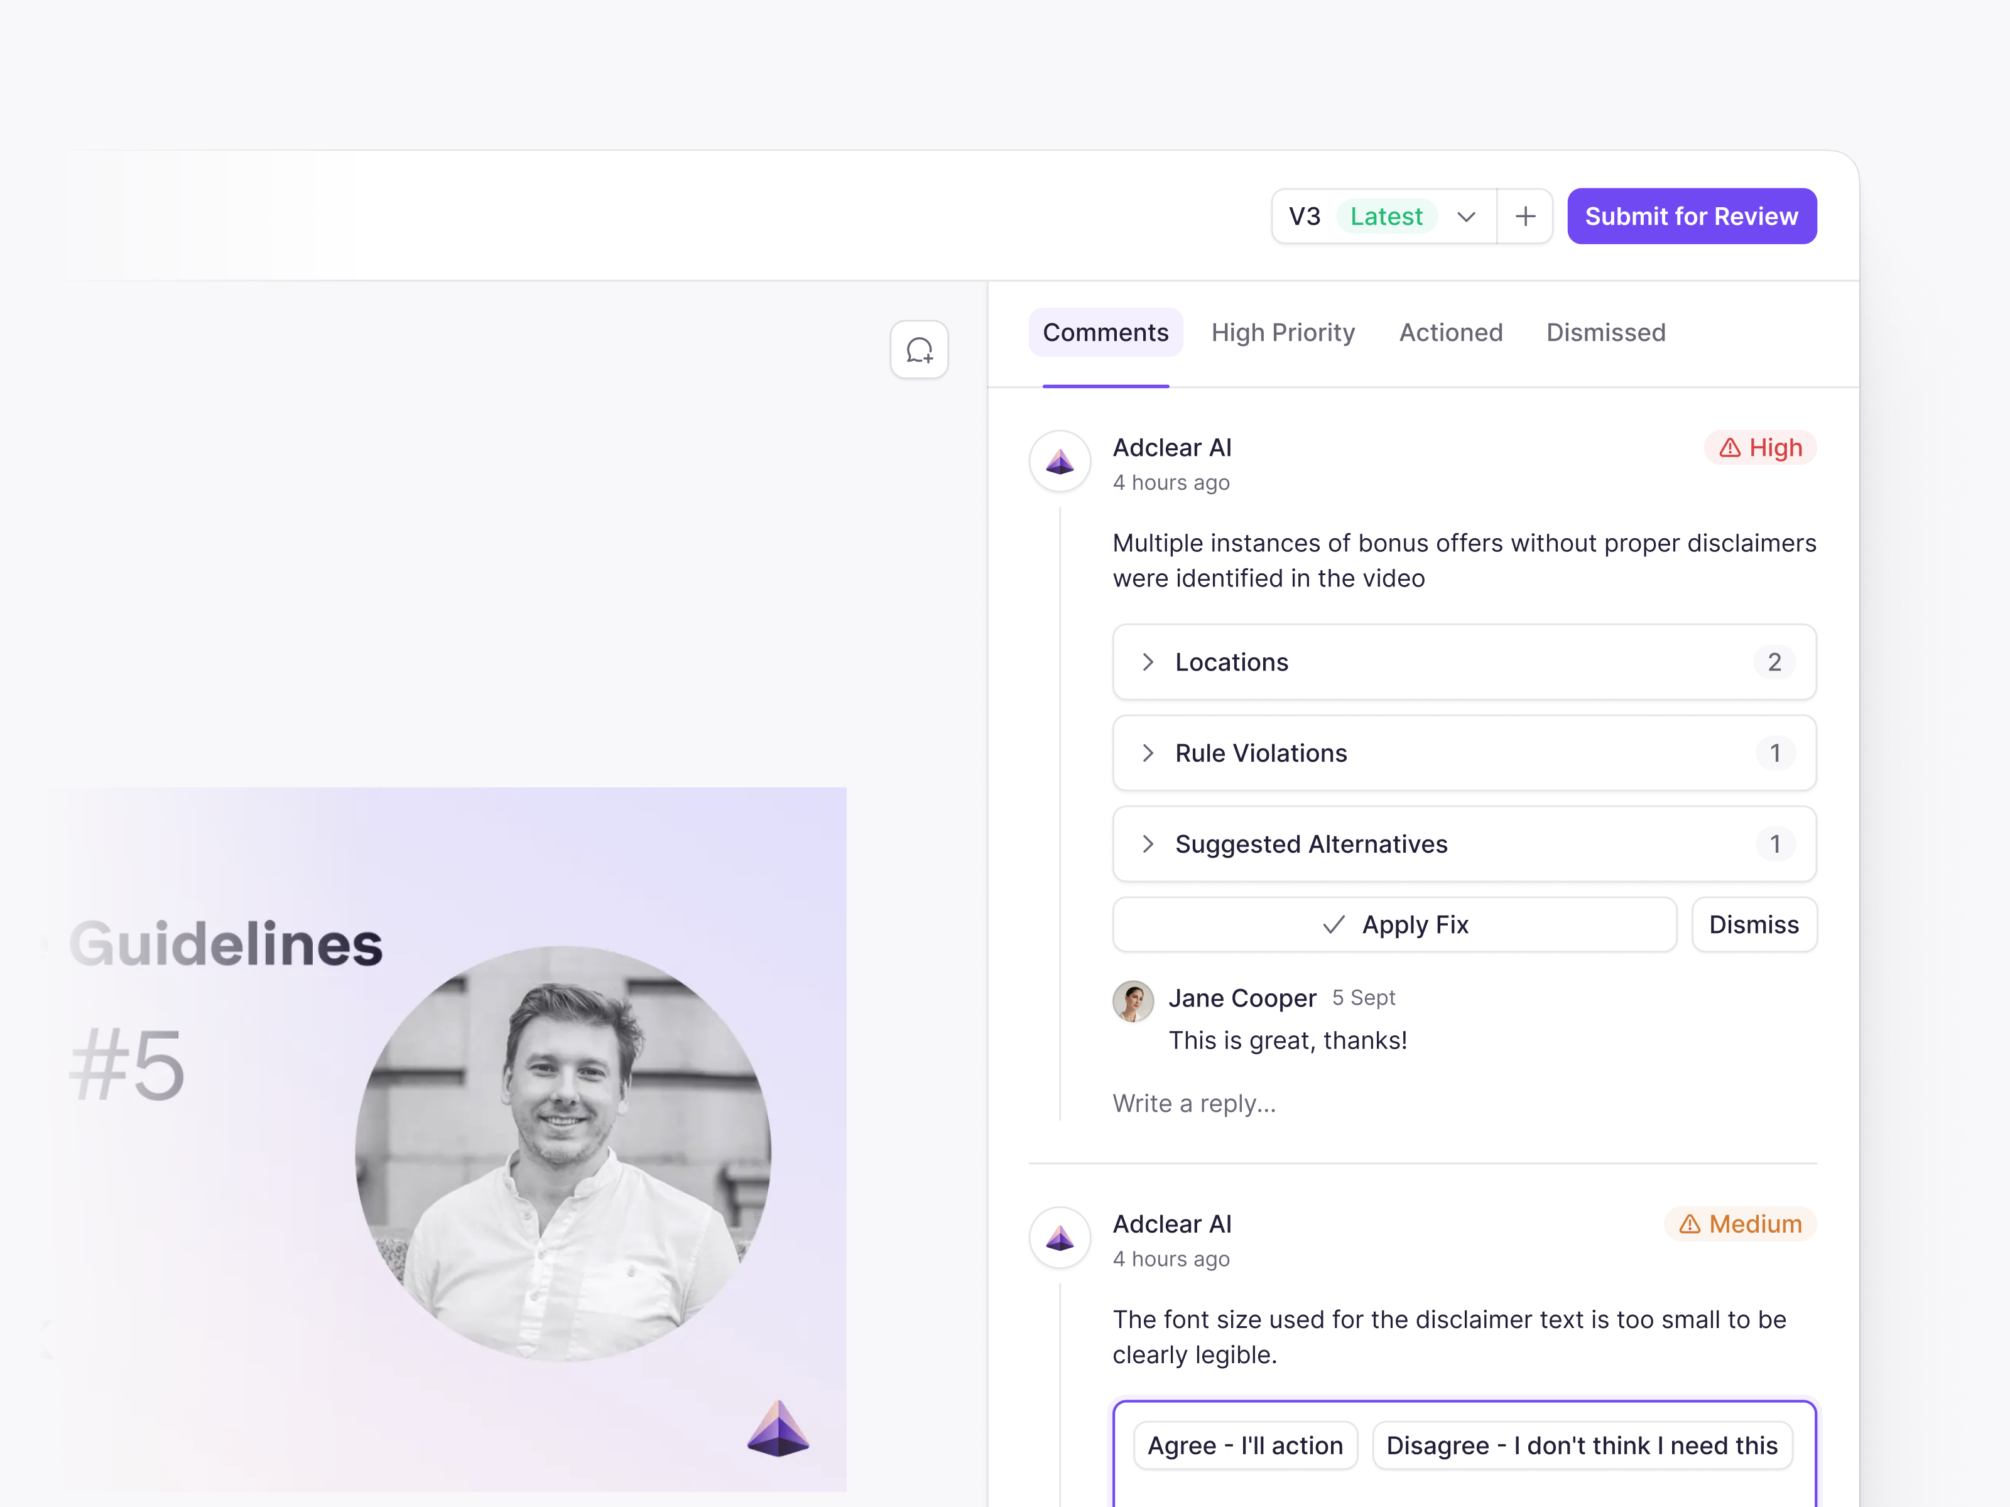
Task: Click Adclear AI avatar on Medium comment
Action: (1060, 1238)
